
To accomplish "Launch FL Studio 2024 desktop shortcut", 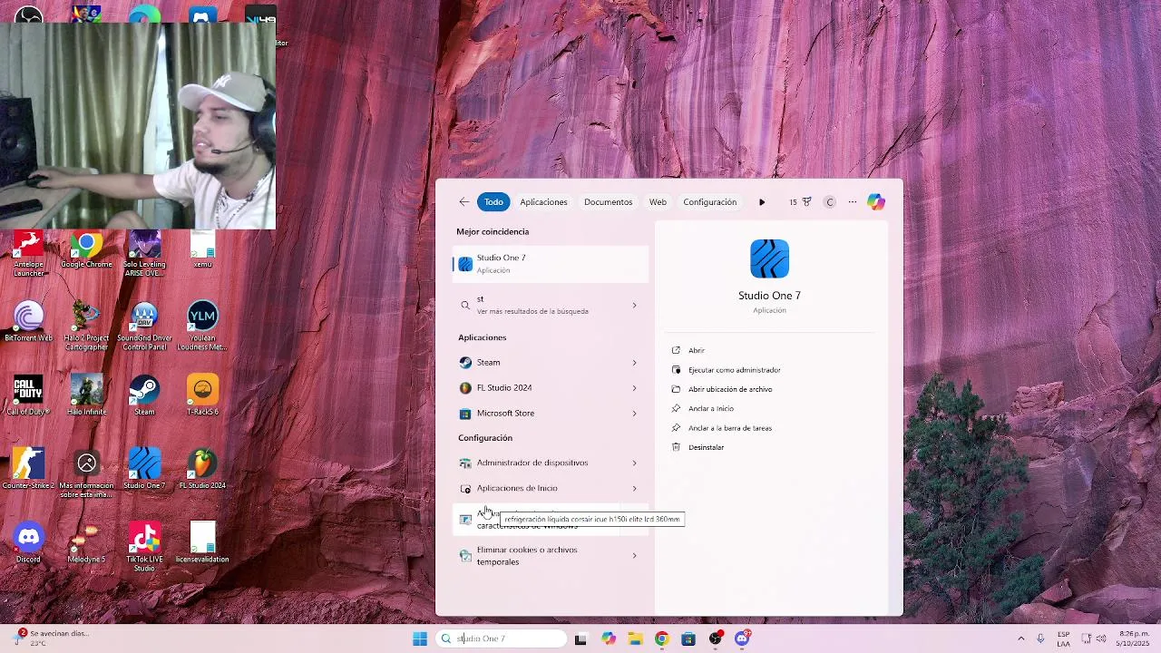I will (202, 470).
